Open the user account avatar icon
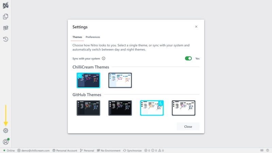This screenshot has width=272, height=153. click(6, 142)
